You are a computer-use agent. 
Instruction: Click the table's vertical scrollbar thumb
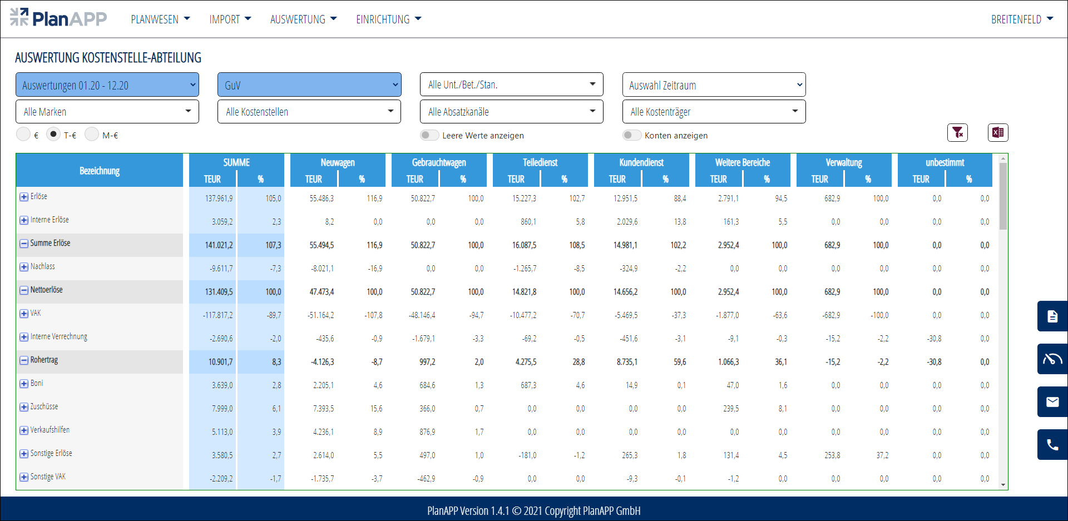coord(1003,196)
